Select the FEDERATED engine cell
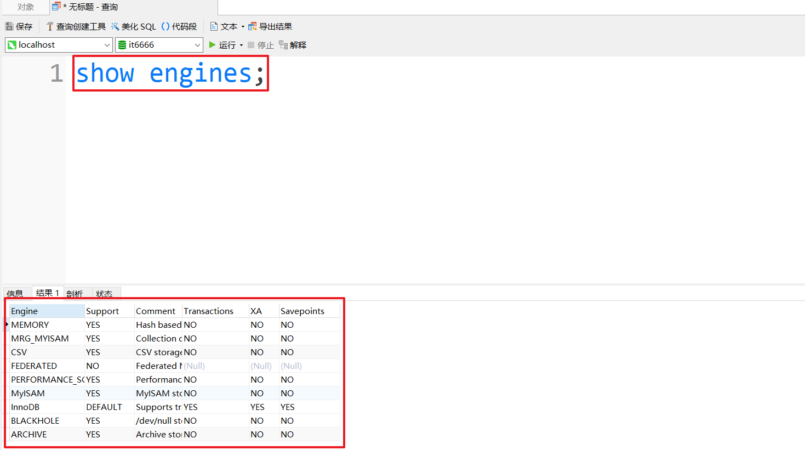The width and height of the screenshot is (805, 450). (47, 366)
